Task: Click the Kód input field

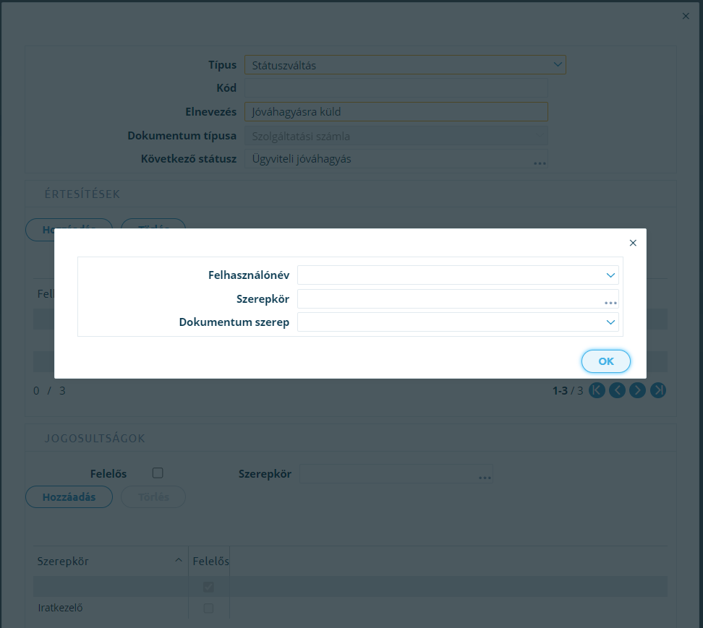Action: point(396,87)
